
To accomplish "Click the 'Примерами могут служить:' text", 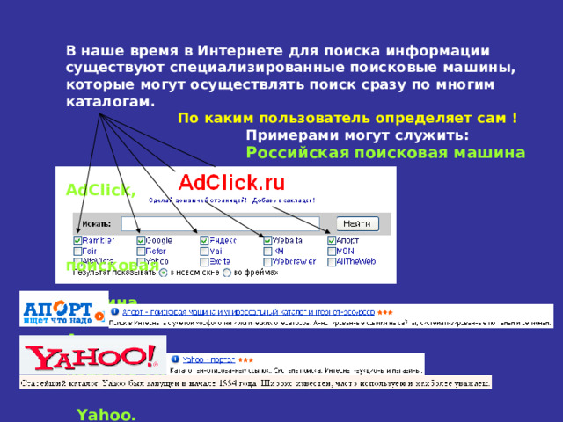I will tap(358, 135).
